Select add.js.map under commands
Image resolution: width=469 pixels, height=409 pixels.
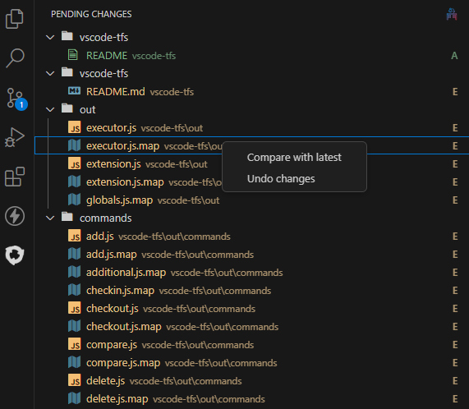252,255
